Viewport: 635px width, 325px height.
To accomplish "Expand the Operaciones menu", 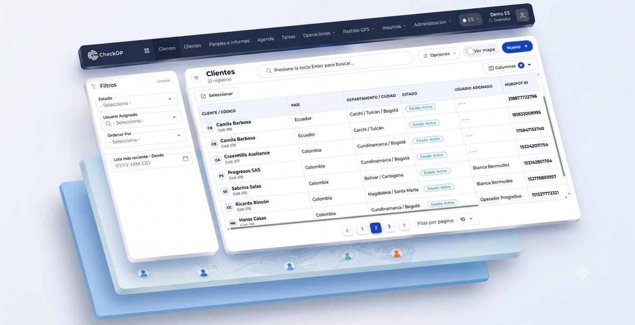I will coord(319,34).
